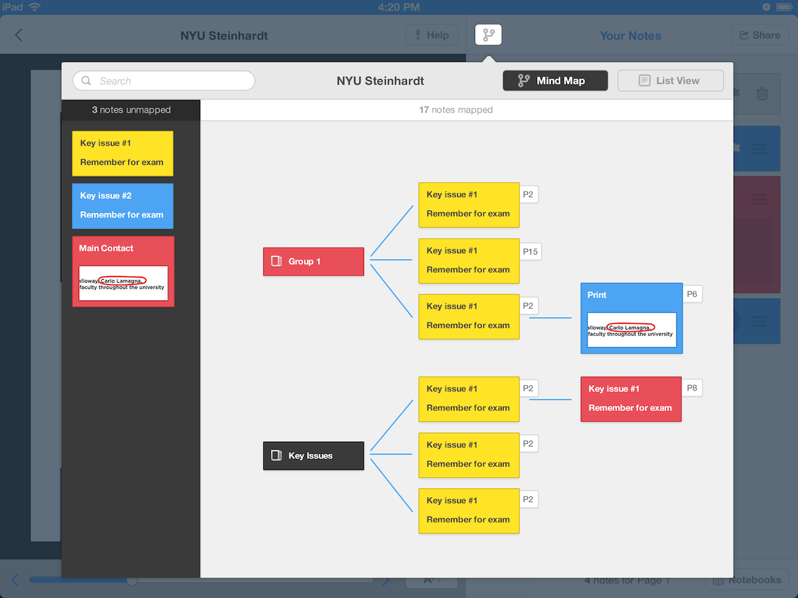The height and width of the screenshot is (598, 798).
Task: Select the unmapped Main Contact note title
Action: [x=106, y=248]
